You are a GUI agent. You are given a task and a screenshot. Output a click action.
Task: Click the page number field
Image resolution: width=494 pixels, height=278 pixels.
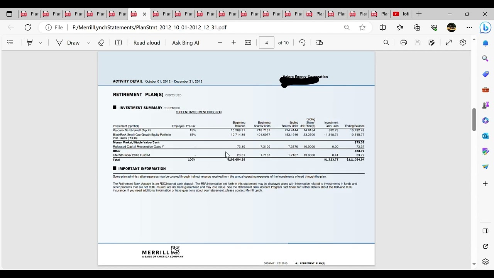[267, 42]
